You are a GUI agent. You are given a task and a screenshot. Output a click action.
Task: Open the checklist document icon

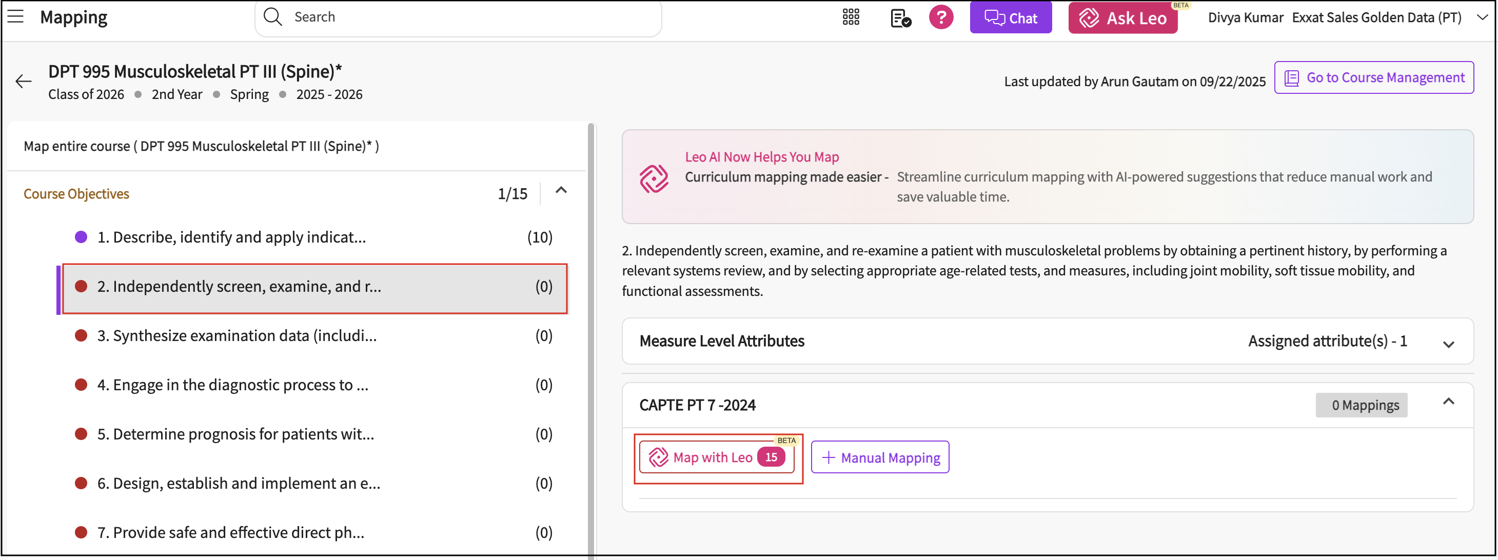[900, 18]
